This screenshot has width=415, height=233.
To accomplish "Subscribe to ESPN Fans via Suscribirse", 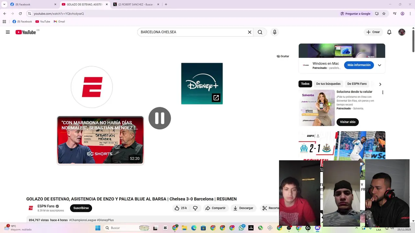I will pos(81,208).
